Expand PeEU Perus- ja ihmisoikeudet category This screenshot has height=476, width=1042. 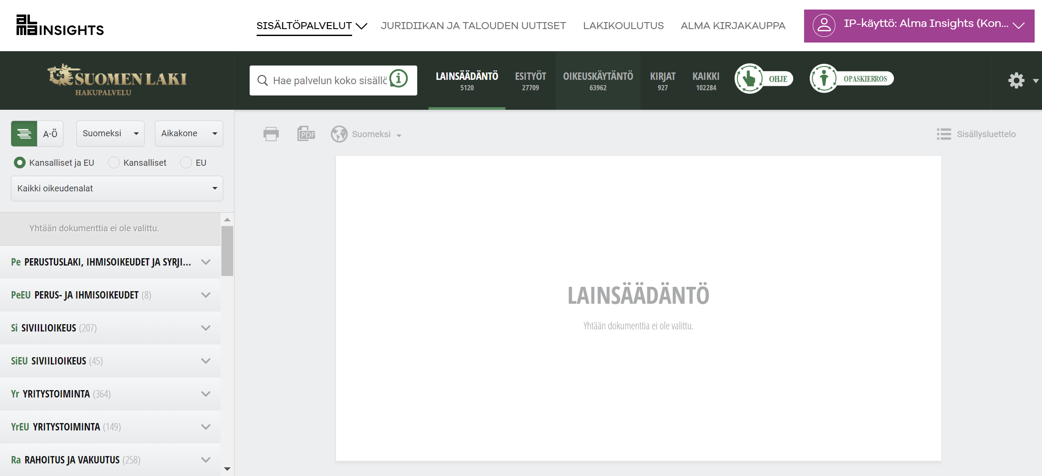coord(110,295)
